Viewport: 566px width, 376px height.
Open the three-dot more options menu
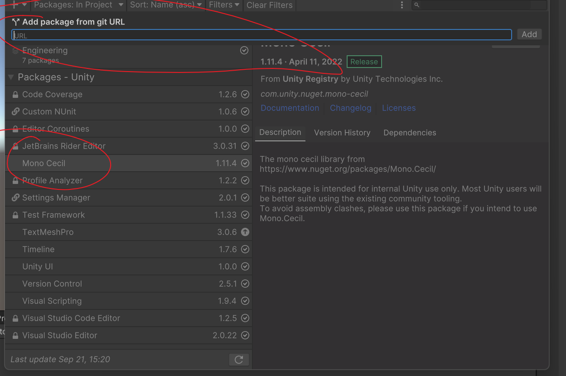point(402,5)
